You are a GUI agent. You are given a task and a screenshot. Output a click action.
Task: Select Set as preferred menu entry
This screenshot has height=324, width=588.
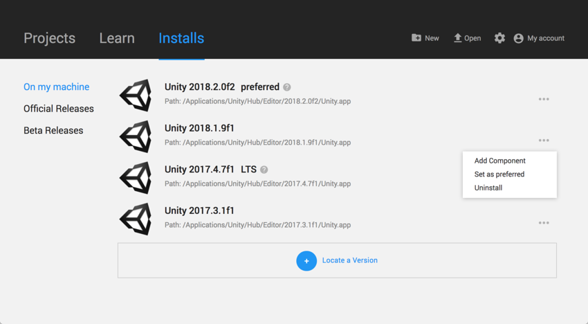(x=499, y=174)
